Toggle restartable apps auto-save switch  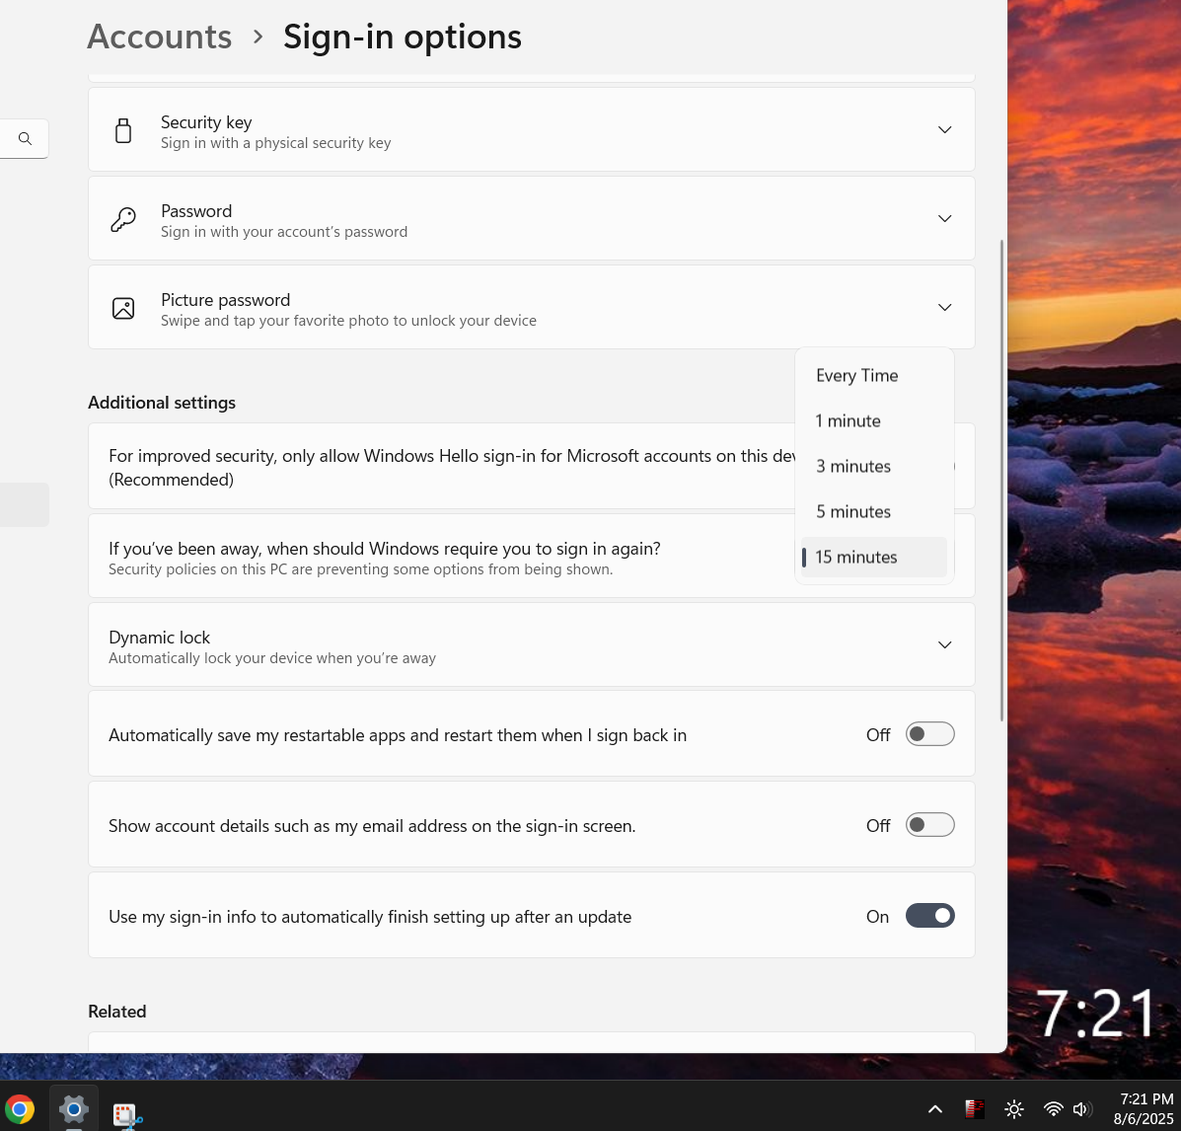929,734
